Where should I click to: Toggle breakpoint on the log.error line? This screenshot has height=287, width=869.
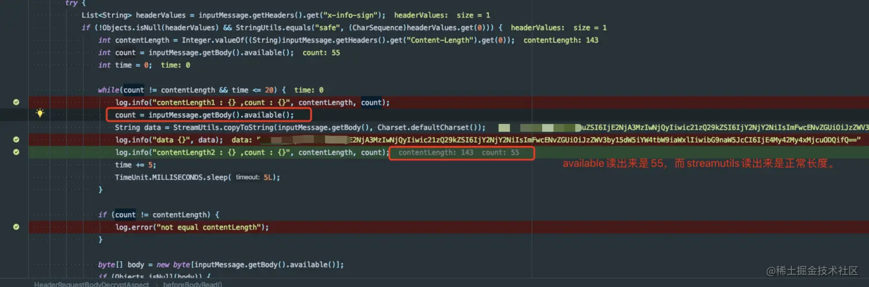pos(16,227)
